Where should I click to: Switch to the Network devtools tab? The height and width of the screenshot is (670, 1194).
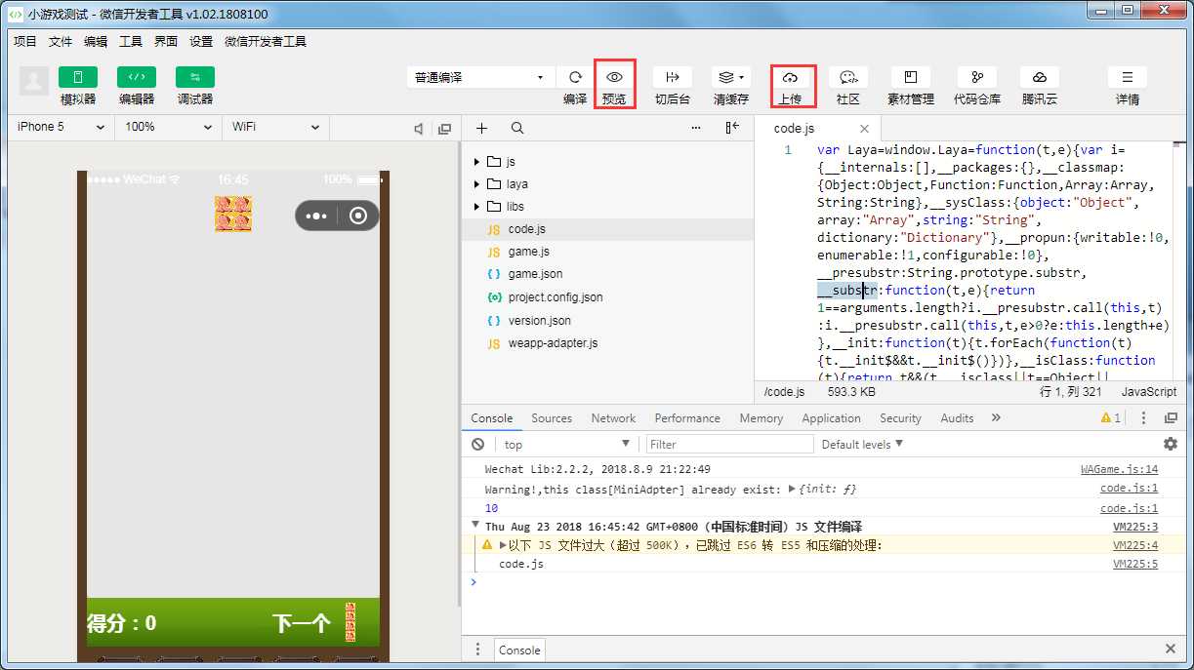613,417
